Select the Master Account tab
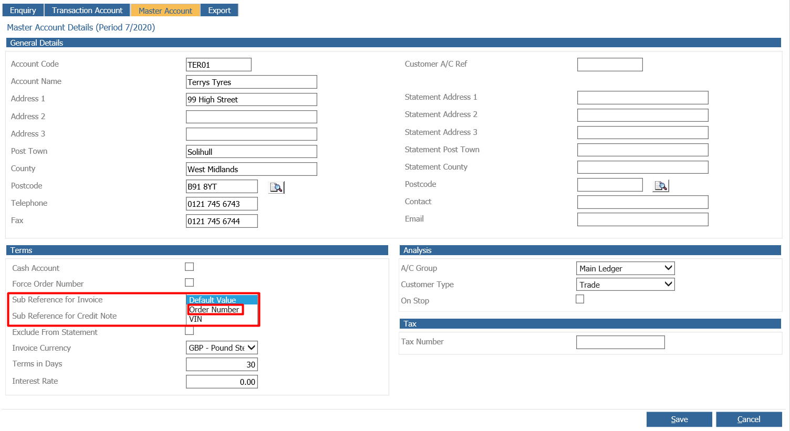Screen dimensions: 790x431 [165, 10]
